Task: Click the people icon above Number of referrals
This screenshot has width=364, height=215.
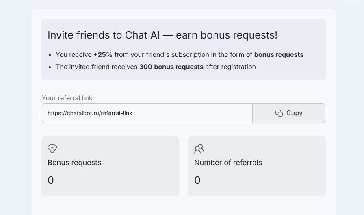Action: click(x=199, y=148)
